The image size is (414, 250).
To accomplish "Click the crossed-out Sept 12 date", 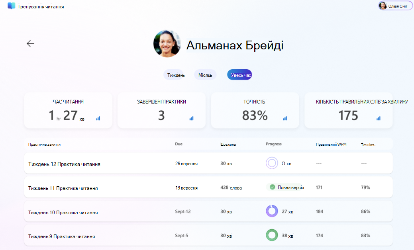I will [183, 211].
